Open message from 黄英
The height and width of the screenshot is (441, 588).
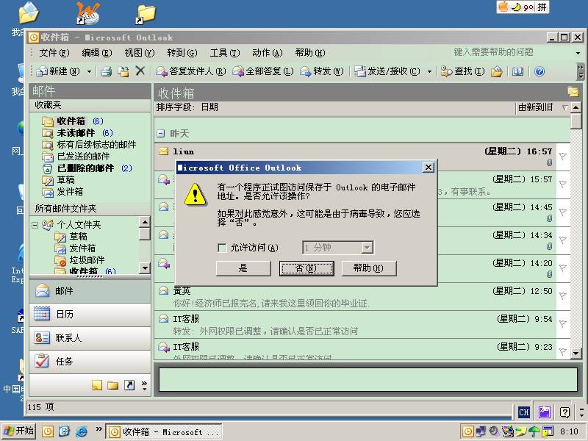pos(355,297)
